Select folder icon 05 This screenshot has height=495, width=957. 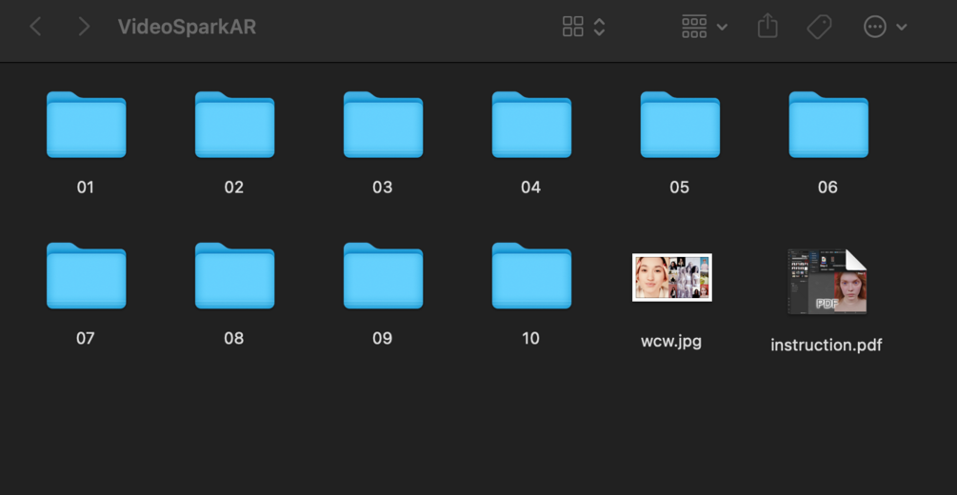point(680,125)
